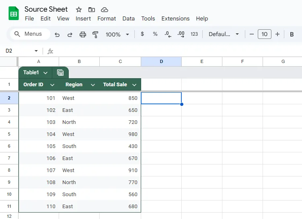Expand the Total Sale column dropdown
The height and width of the screenshot is (219, 302).
pyautogui.click(x=134, y=85)
